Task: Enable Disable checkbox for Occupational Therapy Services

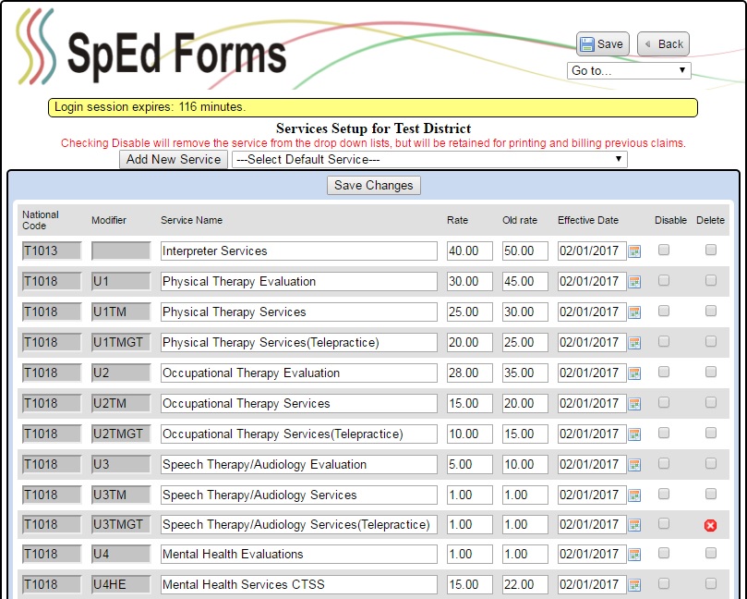Action: (x=664, y=403)
